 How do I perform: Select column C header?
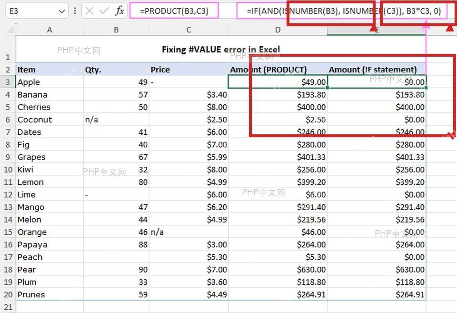[x=189, y=30]
